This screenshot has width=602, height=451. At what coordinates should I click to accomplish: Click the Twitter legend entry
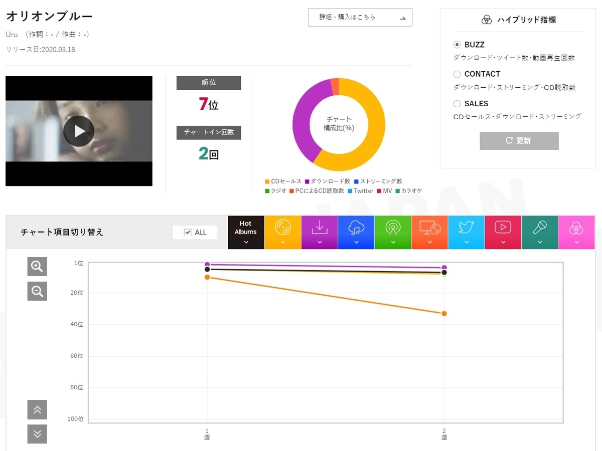360,191
